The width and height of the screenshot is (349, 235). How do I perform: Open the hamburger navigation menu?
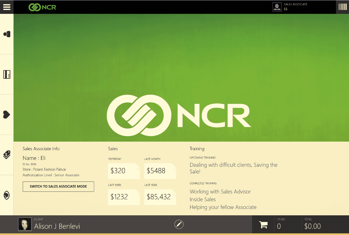coord(7,7)
